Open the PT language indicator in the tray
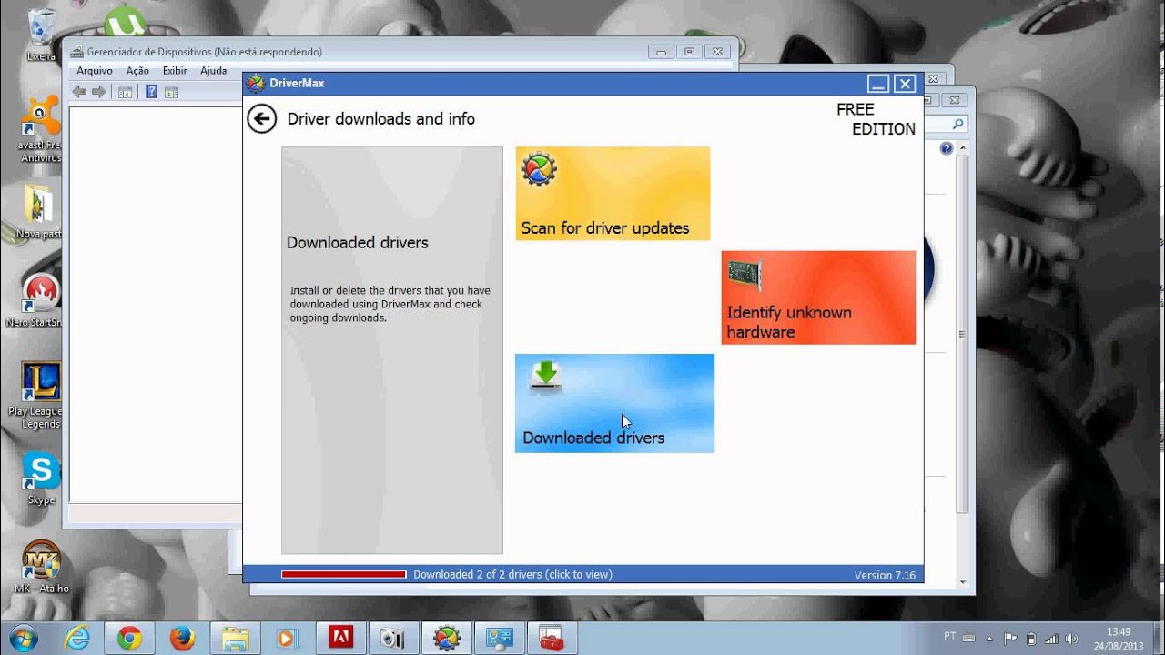The image size is (1165, 655). (950, 636)
